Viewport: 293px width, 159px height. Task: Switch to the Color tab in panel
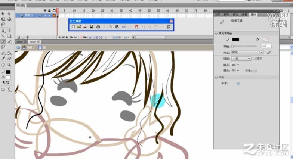(x=226, y=15)
